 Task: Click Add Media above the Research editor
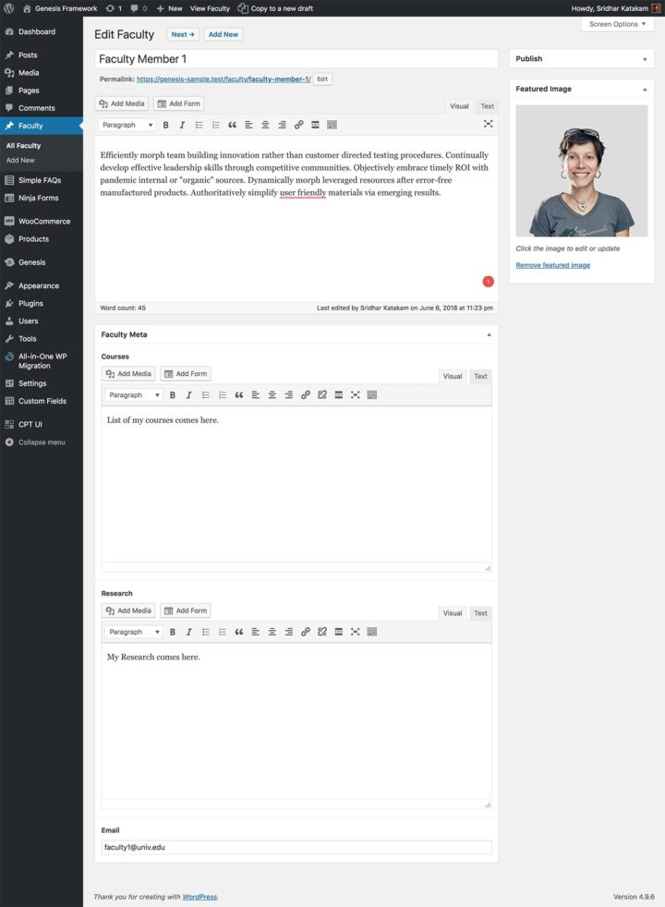tap(128, 611)
